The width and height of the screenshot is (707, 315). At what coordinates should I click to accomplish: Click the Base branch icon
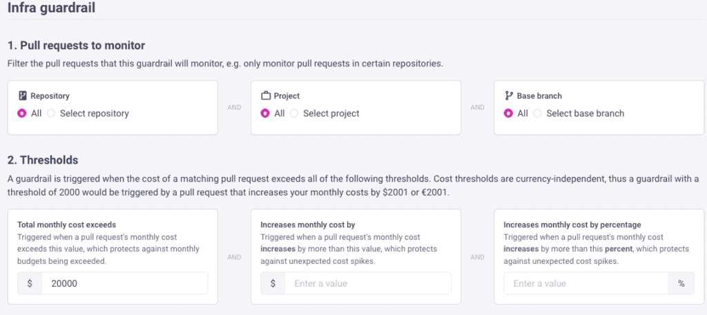tap(509, 96)
